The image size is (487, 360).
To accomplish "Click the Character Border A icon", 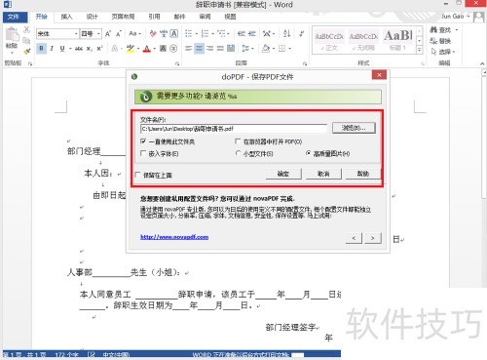I will tap(174, 33).
